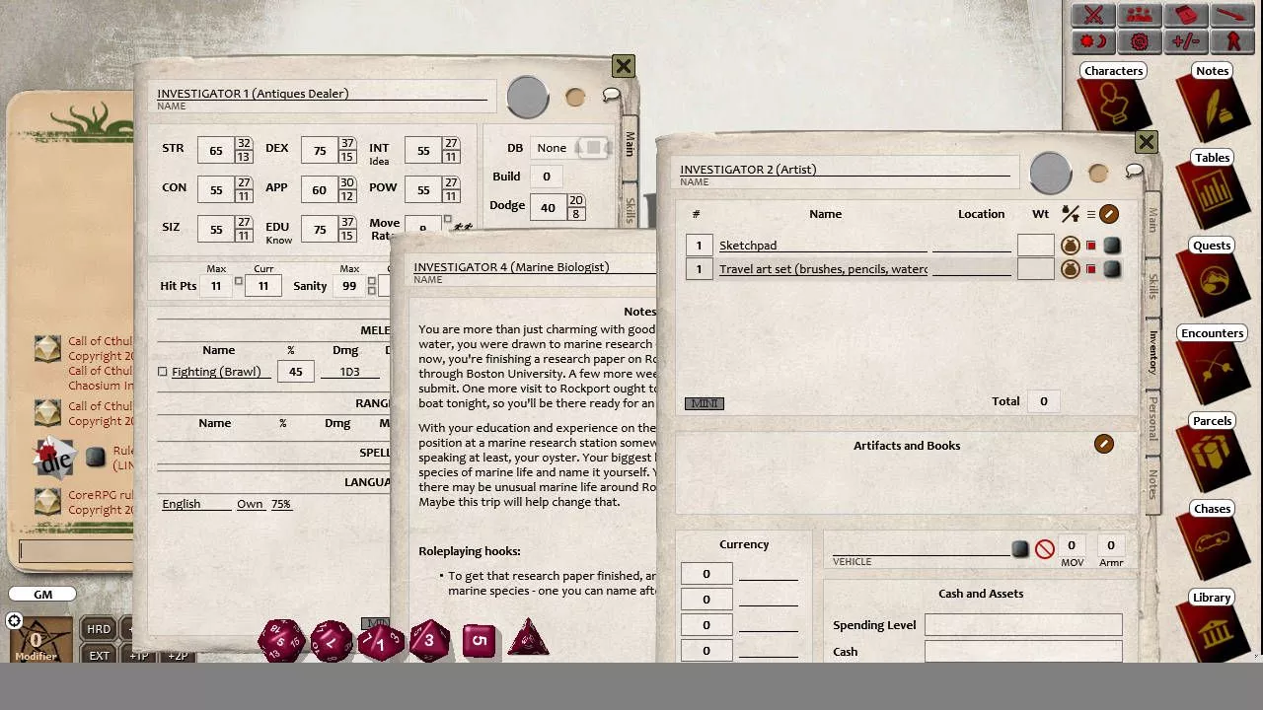Click the Sketchpad weight field

[x=1036, y=246]
